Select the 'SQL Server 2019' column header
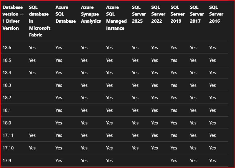 (x=177, y=14)
